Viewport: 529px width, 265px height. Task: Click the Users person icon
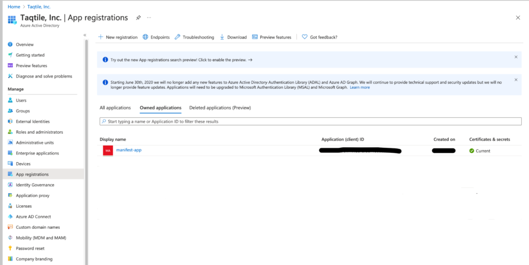pos(10,100)
